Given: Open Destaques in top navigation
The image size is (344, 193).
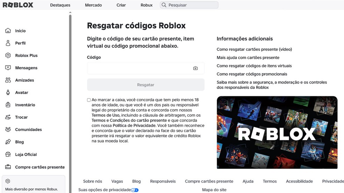Looking at the screenshot, I should [x=60, y=5].
